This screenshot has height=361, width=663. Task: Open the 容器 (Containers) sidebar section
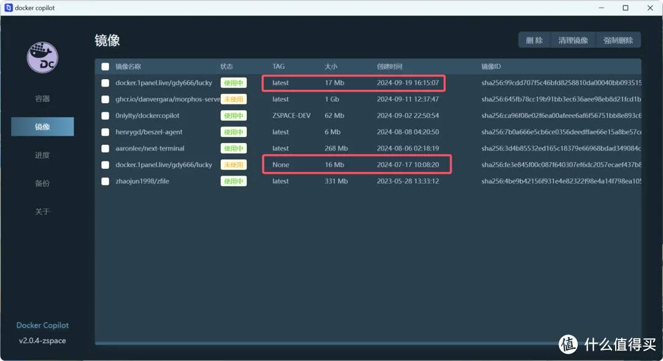tap(42, 98)
